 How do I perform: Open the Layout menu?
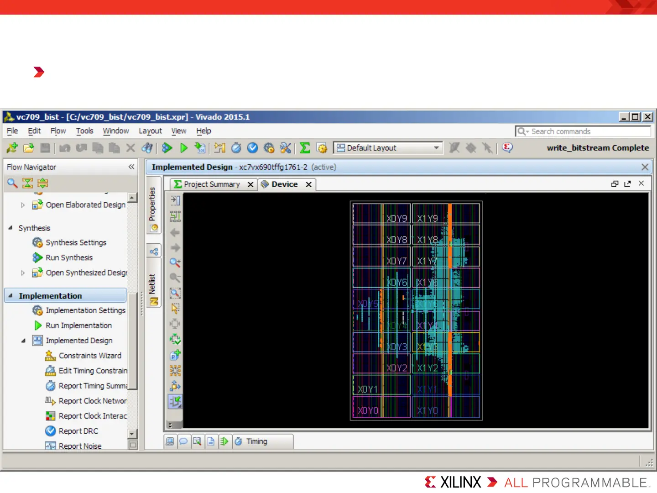(x=150, y=131)
